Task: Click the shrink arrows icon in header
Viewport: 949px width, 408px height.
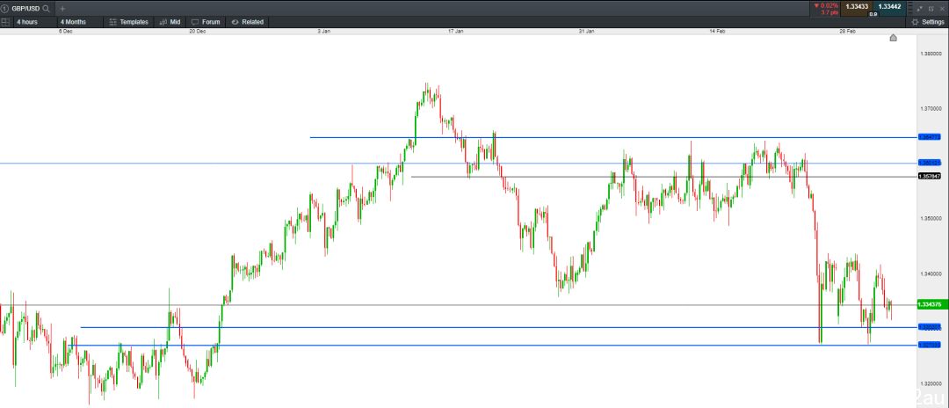Action: point(920,9)
